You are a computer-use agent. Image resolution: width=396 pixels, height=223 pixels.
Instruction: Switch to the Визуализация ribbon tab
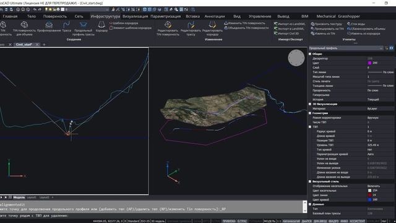click(x=135, y=16)
